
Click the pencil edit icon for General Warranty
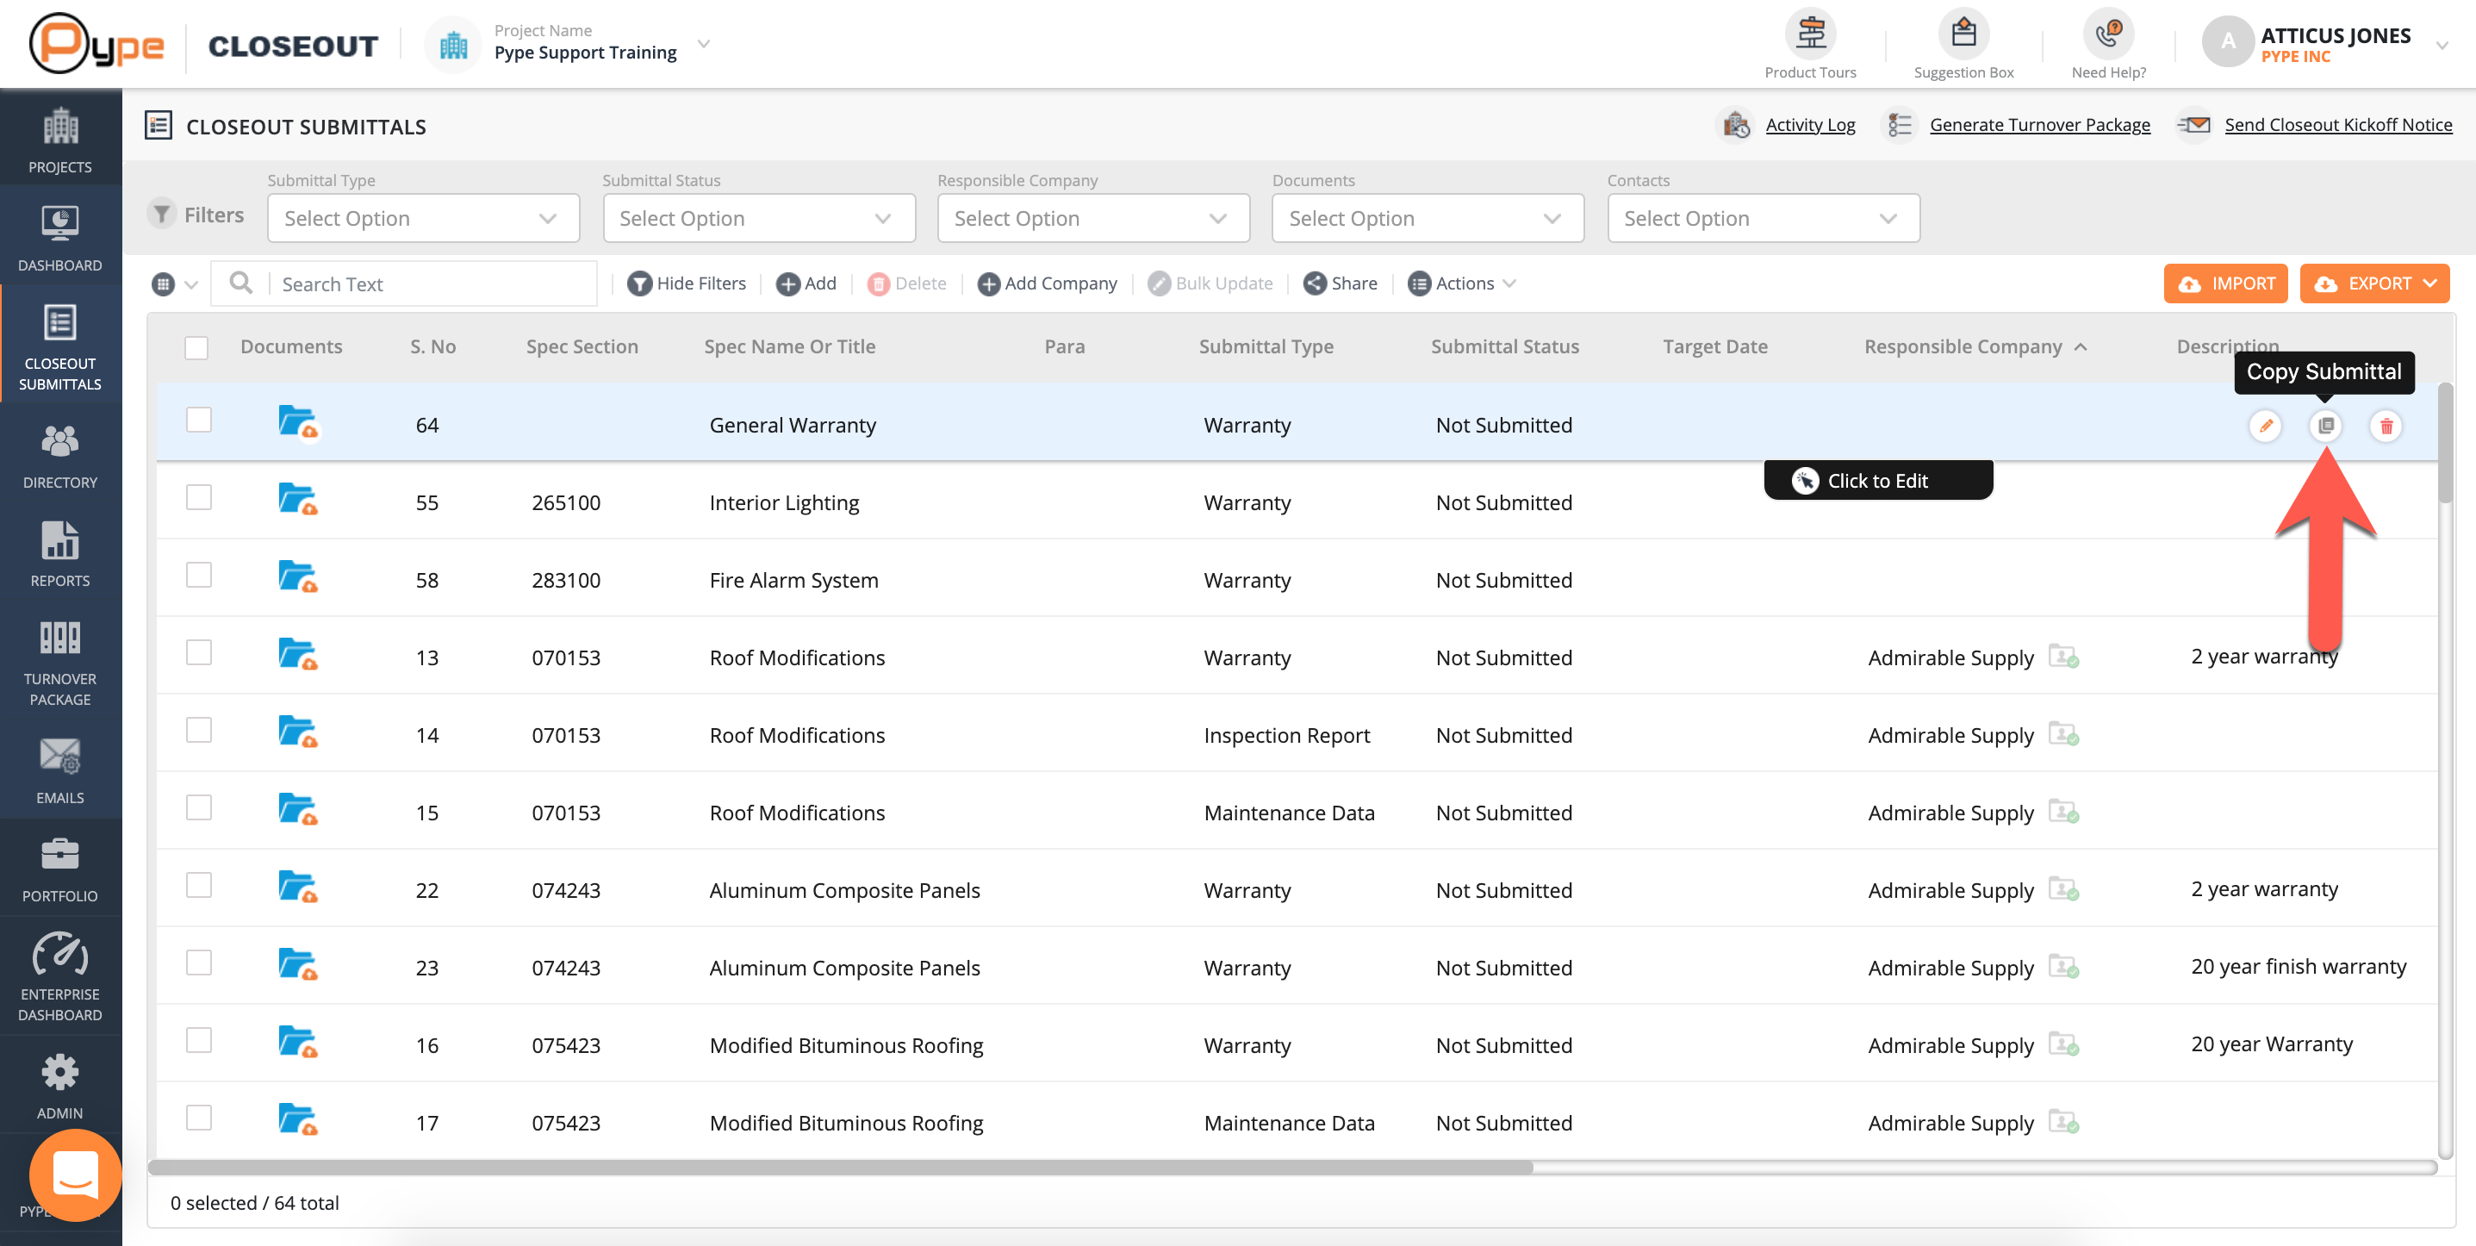point(2266,425)
